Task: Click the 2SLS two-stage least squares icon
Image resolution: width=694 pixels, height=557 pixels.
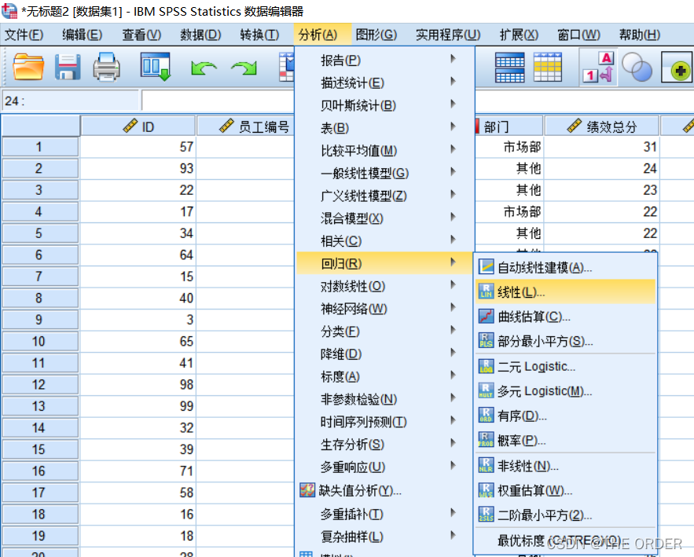Action: [486, 515]
